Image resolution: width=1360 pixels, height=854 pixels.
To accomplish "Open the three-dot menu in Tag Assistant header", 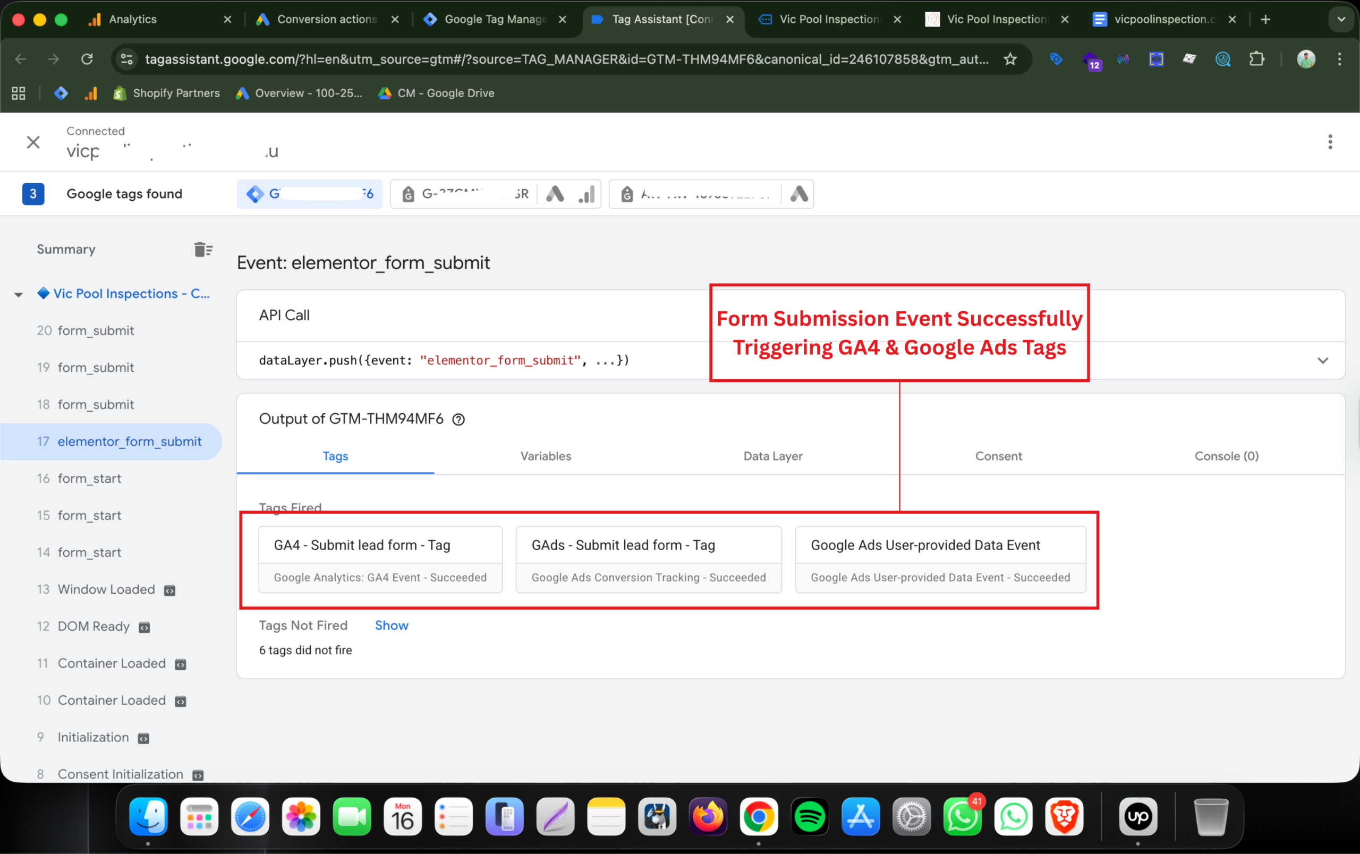I will pyautogui.click(x=1330, y=142).
